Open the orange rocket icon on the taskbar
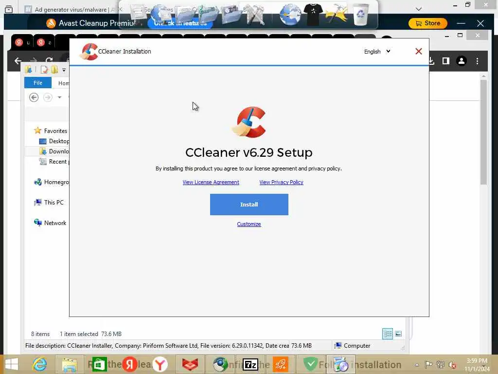The width and height of the screenshot is (498, 374). pos(281,364)
